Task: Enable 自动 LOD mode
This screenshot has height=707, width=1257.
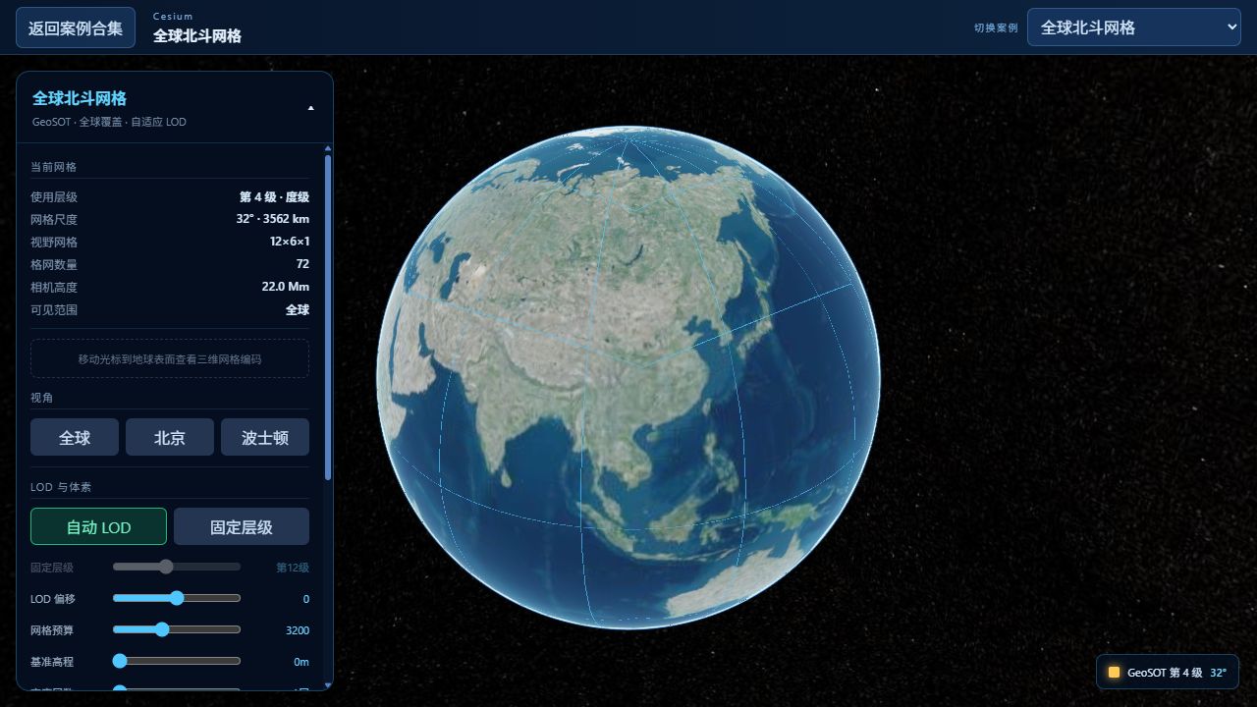Action: pos(98,526)
